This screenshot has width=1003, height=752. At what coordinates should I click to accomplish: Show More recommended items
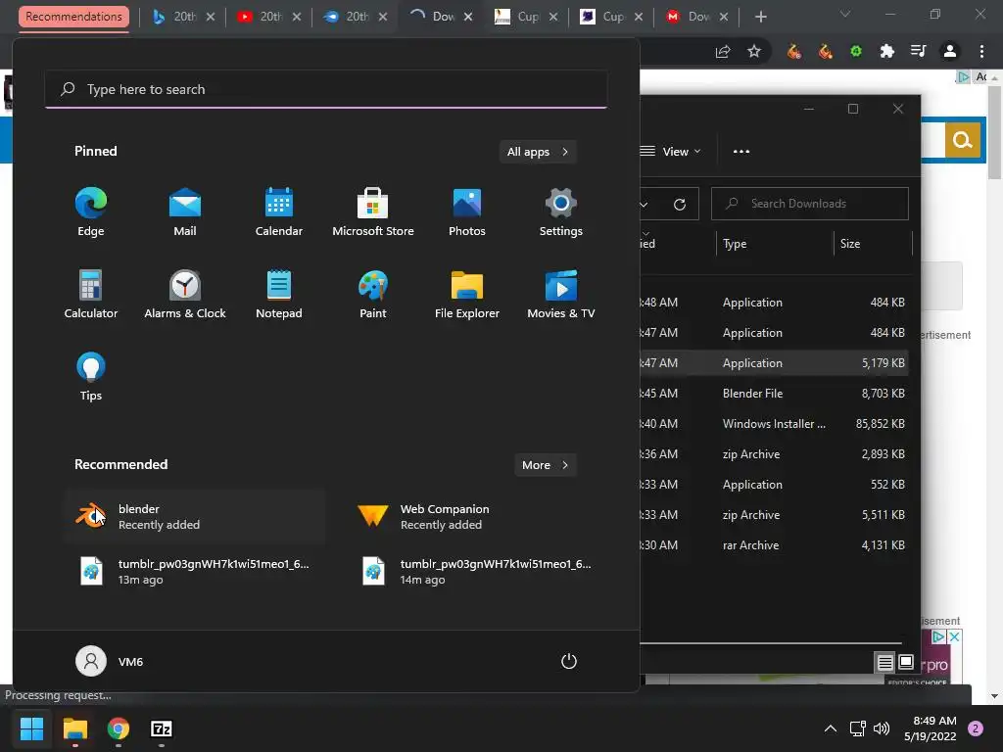(545, 465)
